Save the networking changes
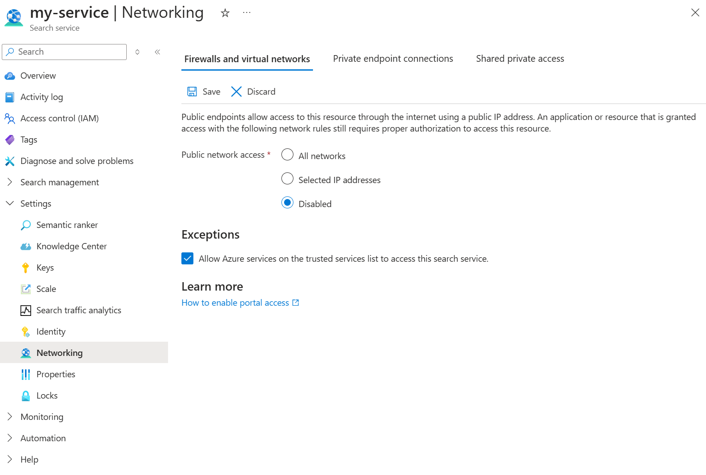The image size is (706, 475). click(x=204, y=92)
